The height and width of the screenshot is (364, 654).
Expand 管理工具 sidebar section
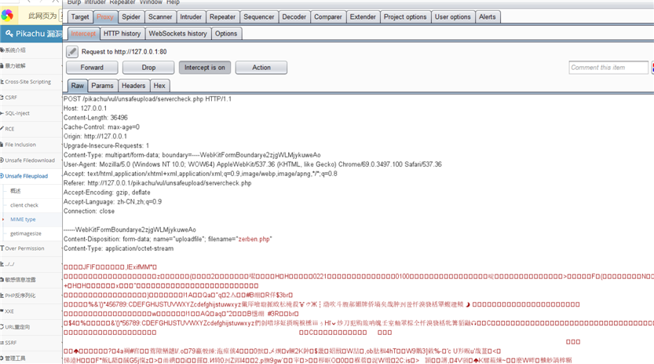coord(31,358)
